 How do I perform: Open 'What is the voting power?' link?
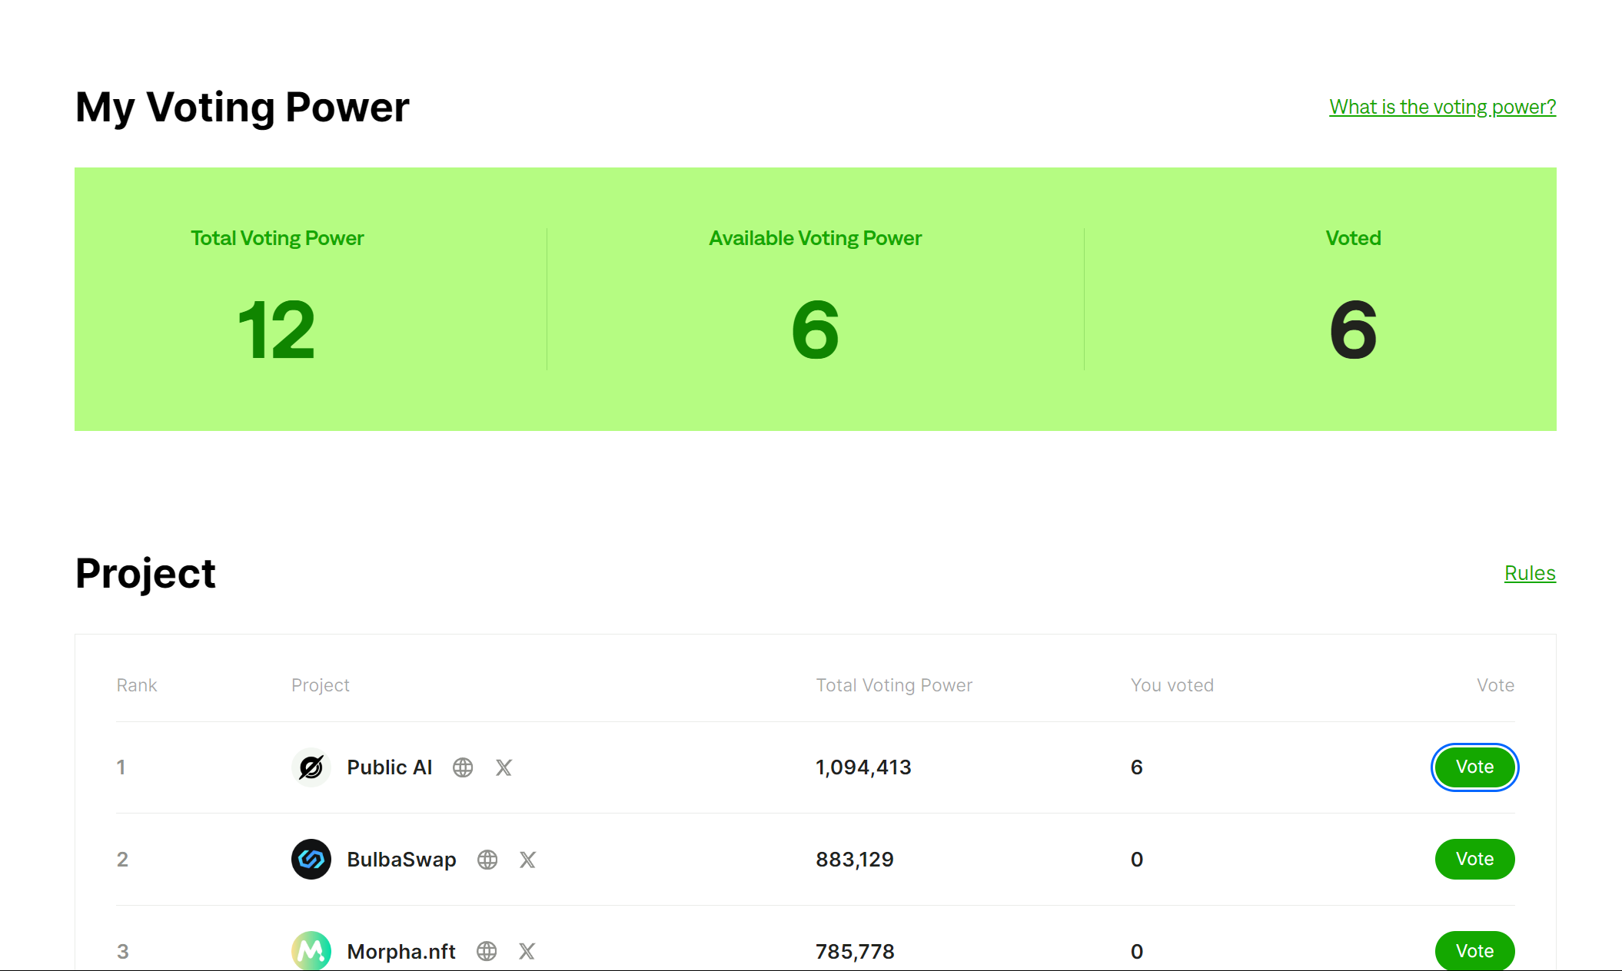(x=1442, y=107)
